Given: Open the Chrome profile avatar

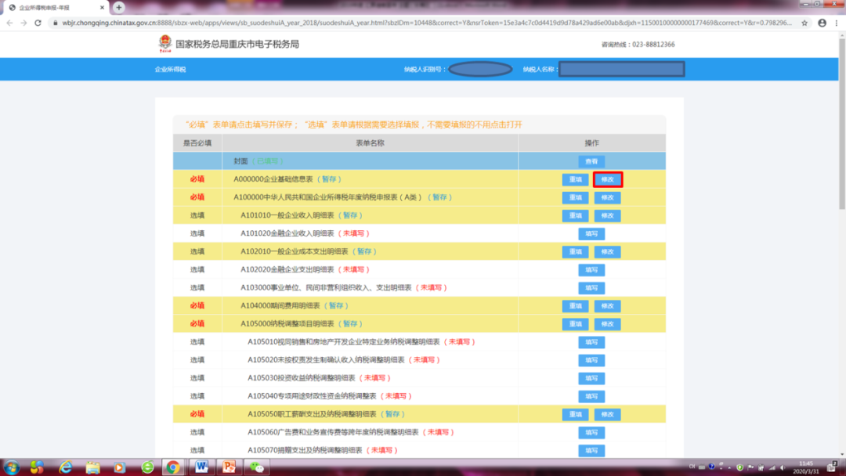Looking at the screenshot, I should pyautogui.click(x=822, y=23).
